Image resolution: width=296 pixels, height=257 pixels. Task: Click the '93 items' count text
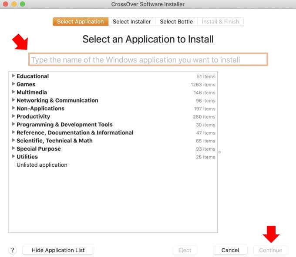pos(205,149)
